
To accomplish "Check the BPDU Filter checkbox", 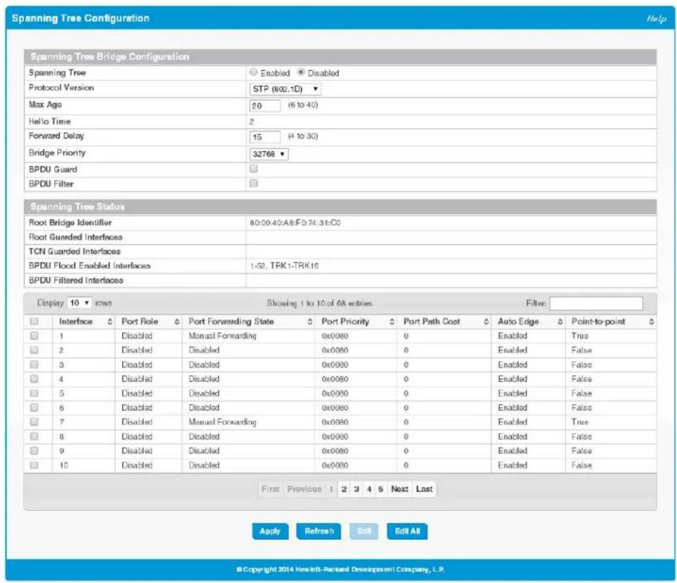I will tap(253, 183).
